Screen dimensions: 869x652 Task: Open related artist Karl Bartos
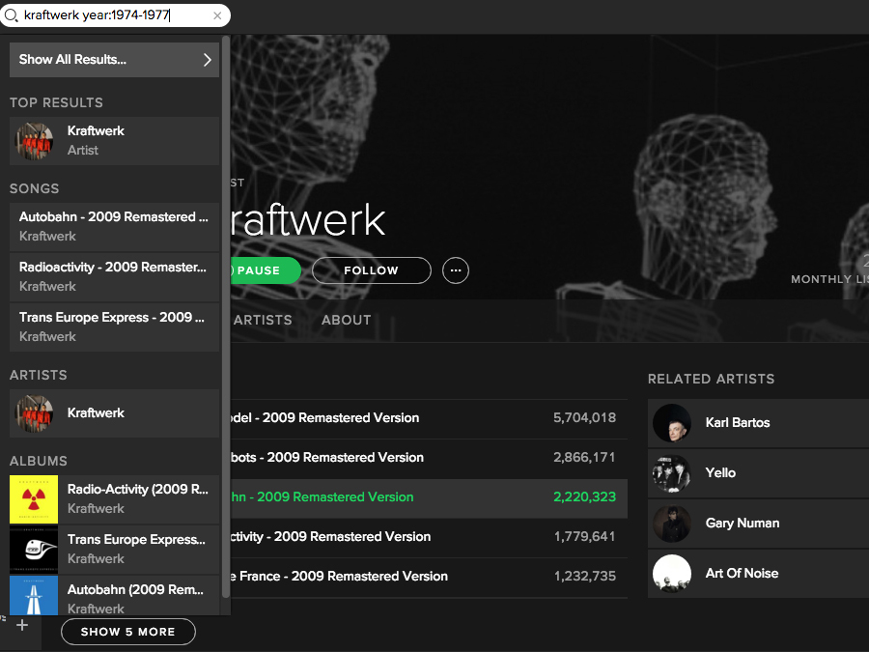tap(758, 423)
